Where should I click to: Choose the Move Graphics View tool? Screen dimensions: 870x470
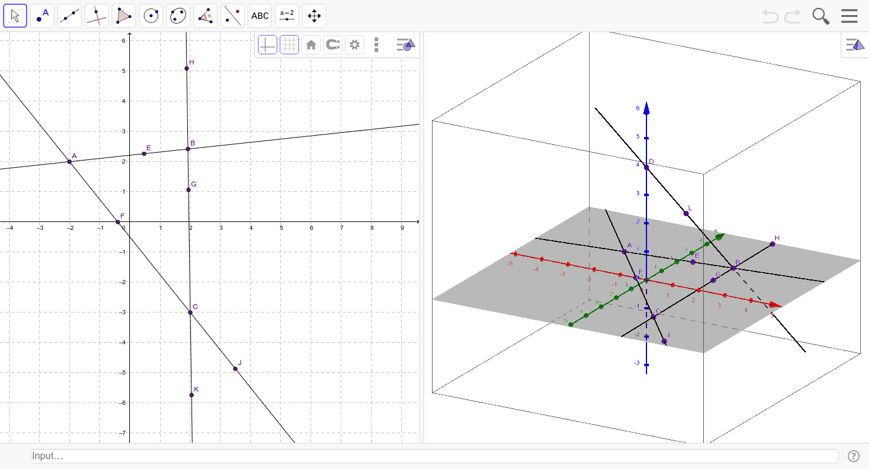(314, 15)
